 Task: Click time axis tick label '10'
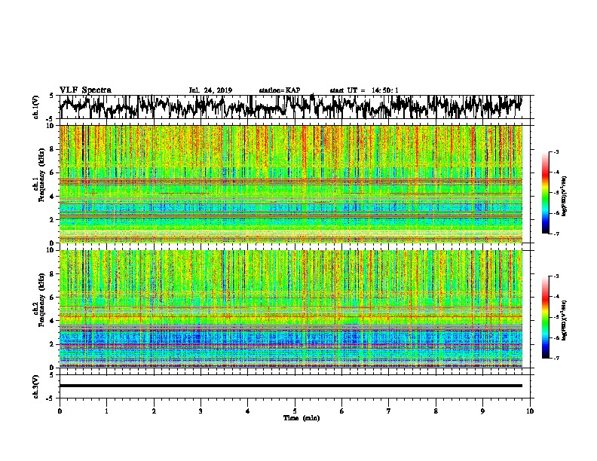(x=530, y=411)
